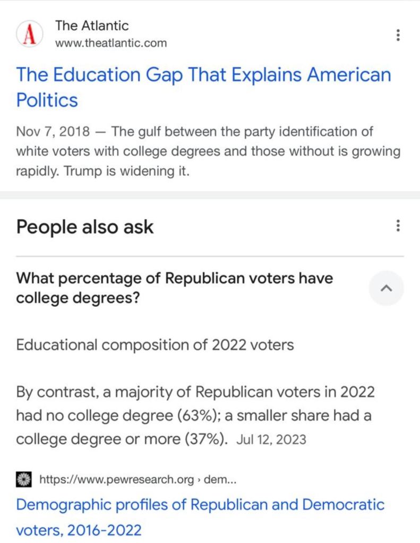The width and height of the screenshot is (420, 543).
Task: Open three-dot menu beside The Atlantic result
Action: click(398, 35)
